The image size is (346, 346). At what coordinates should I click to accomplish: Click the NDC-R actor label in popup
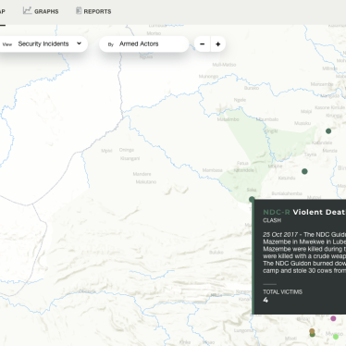pyautogui.click(x=277, y=212)
